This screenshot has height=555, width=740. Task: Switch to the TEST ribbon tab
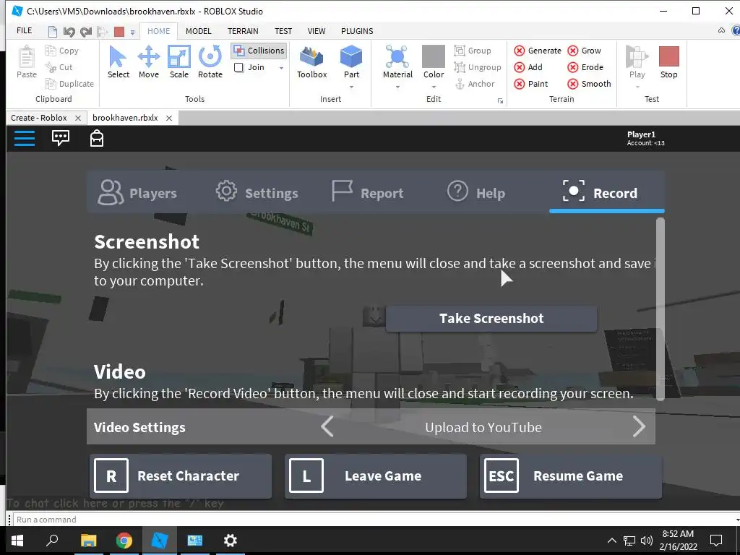coord(283,31)
